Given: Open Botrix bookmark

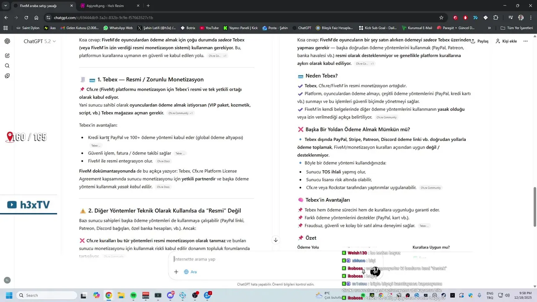Looking at the screenshot, I should click(188, 28).
